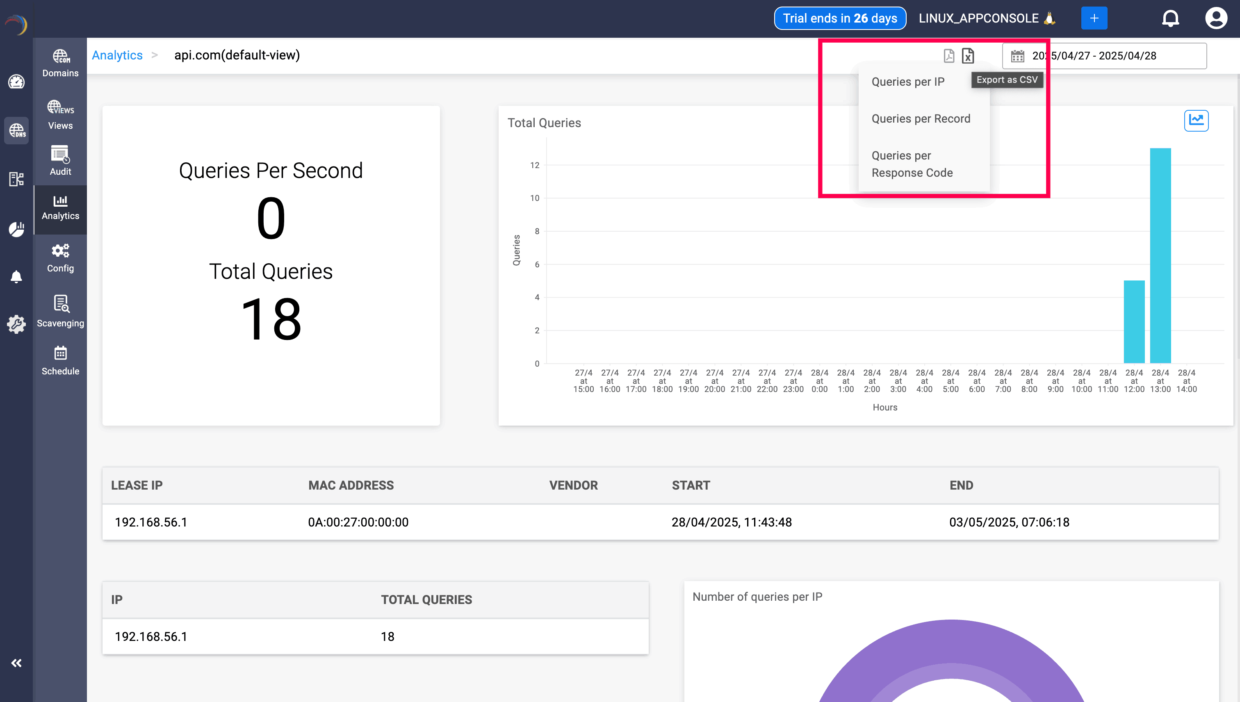The width and height of the screenshot is (1240, 702).
Task: Select Queries per IP export option
Action: (907, 82)
